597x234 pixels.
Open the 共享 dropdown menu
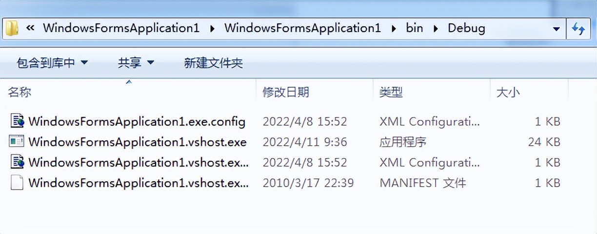pos(136,62)
